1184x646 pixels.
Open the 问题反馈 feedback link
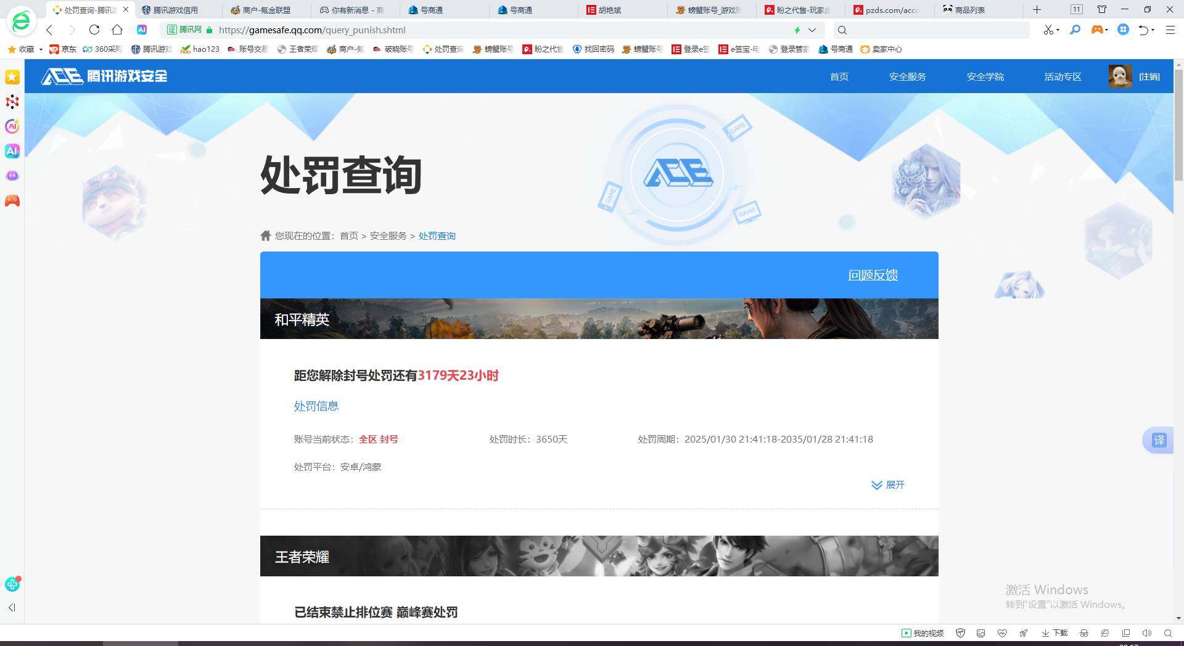(873, 275)
